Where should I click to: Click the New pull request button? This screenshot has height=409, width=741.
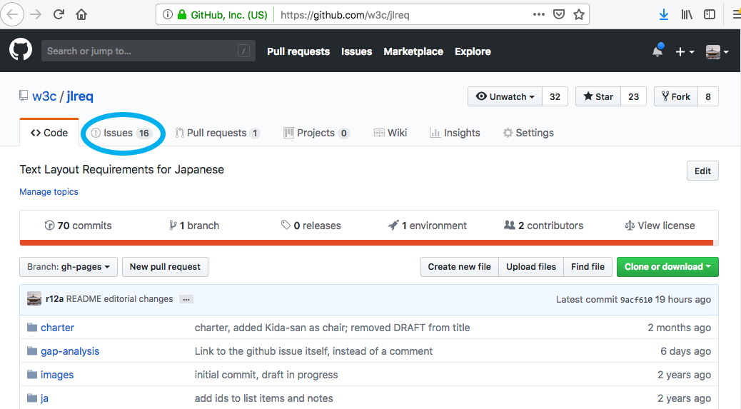pyautogui.click(x=165, y=267)
